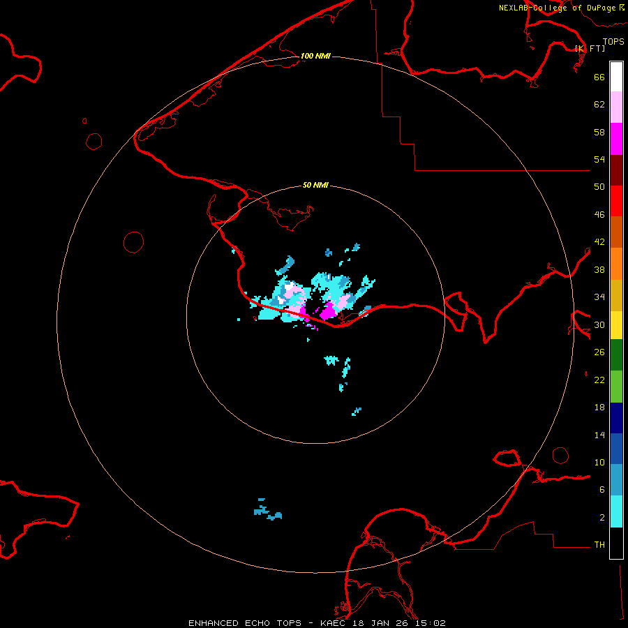Click the '54' legend value

(599, 159)
